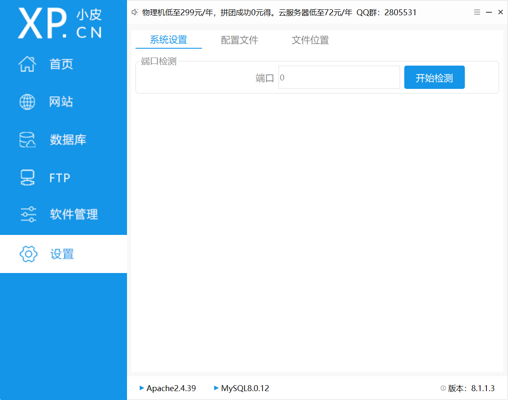Select the 设置 gear icon
The width and height of the screenshot is (508, 400).
click(28, 254)
